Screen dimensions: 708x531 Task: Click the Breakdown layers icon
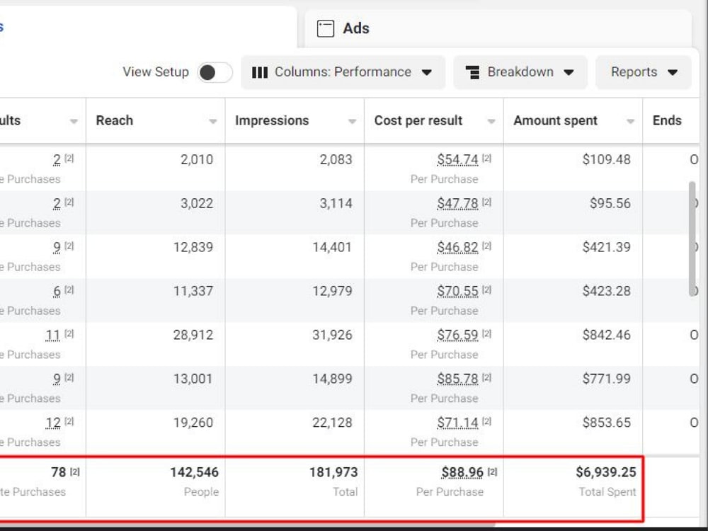(x=472, y=72)
